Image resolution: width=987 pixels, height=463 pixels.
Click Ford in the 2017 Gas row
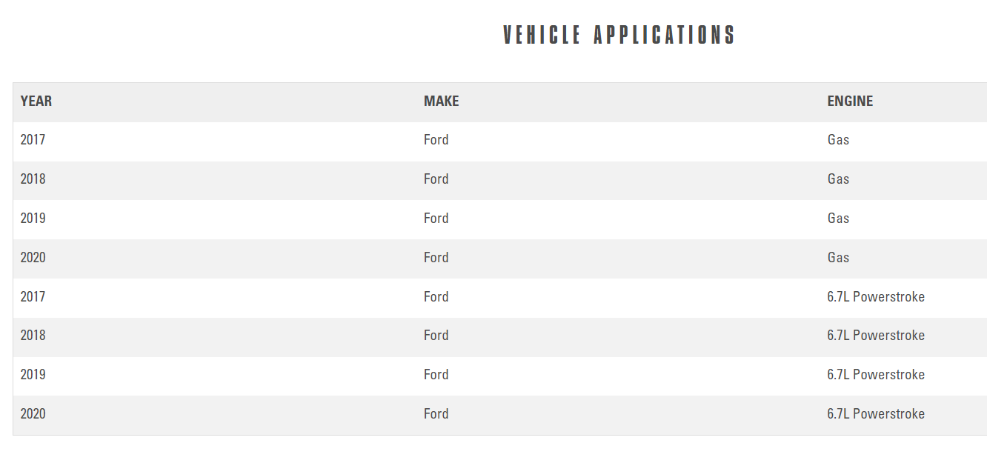(436, 140)
